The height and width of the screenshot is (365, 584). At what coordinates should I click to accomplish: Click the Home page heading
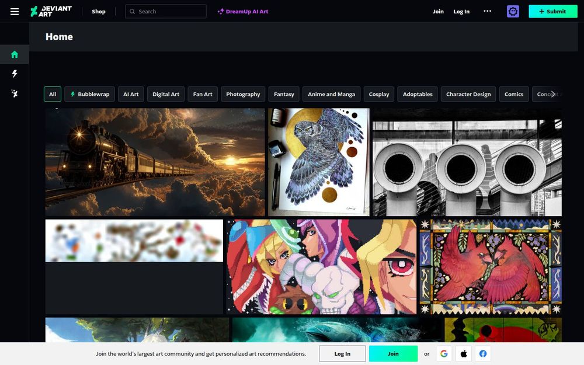(59, 37)
